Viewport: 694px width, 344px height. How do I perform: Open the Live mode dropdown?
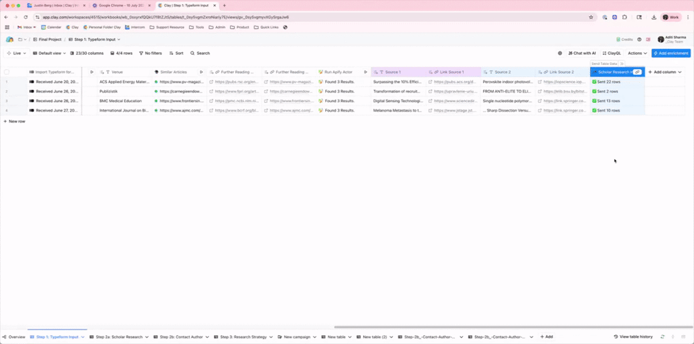[16, 53]
